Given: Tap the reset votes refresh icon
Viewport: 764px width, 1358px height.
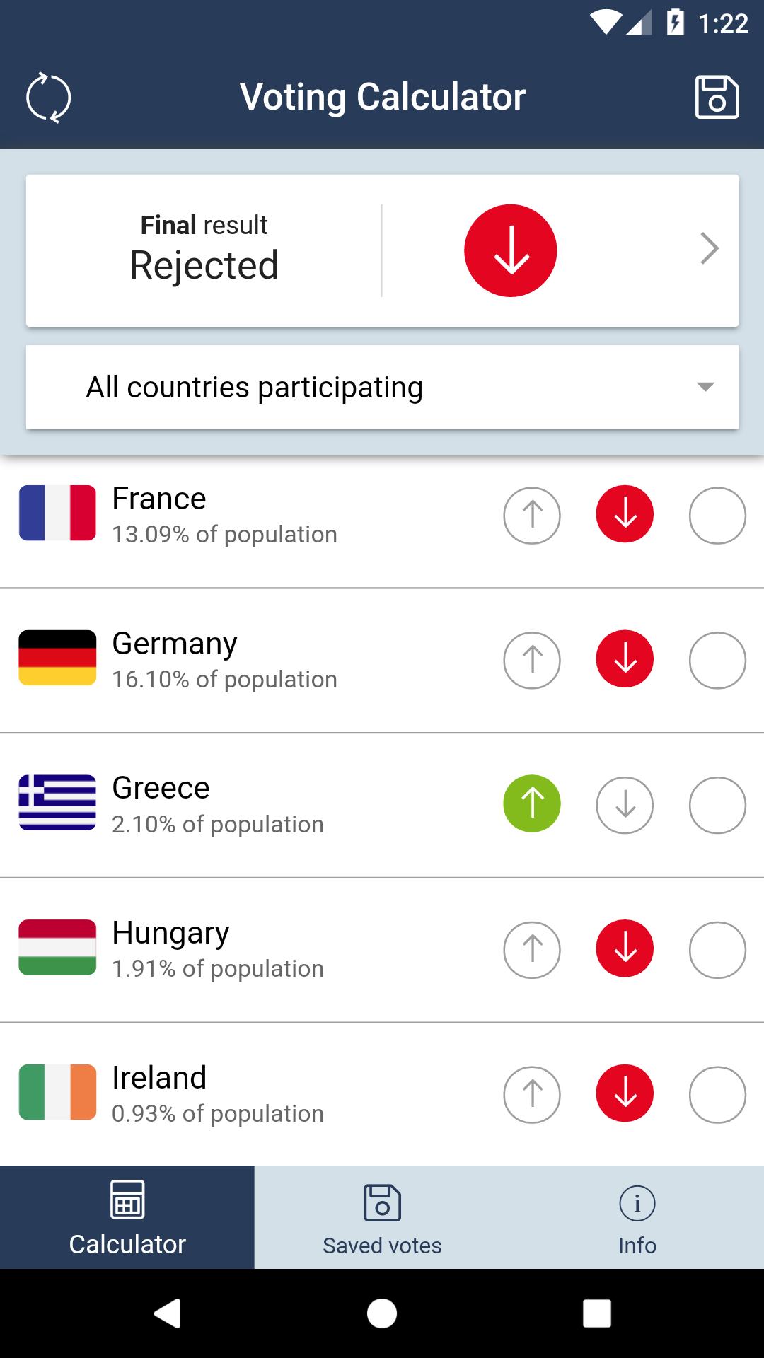Looking at the screenshot, I should pyautogui.click(x=48, y=97).
